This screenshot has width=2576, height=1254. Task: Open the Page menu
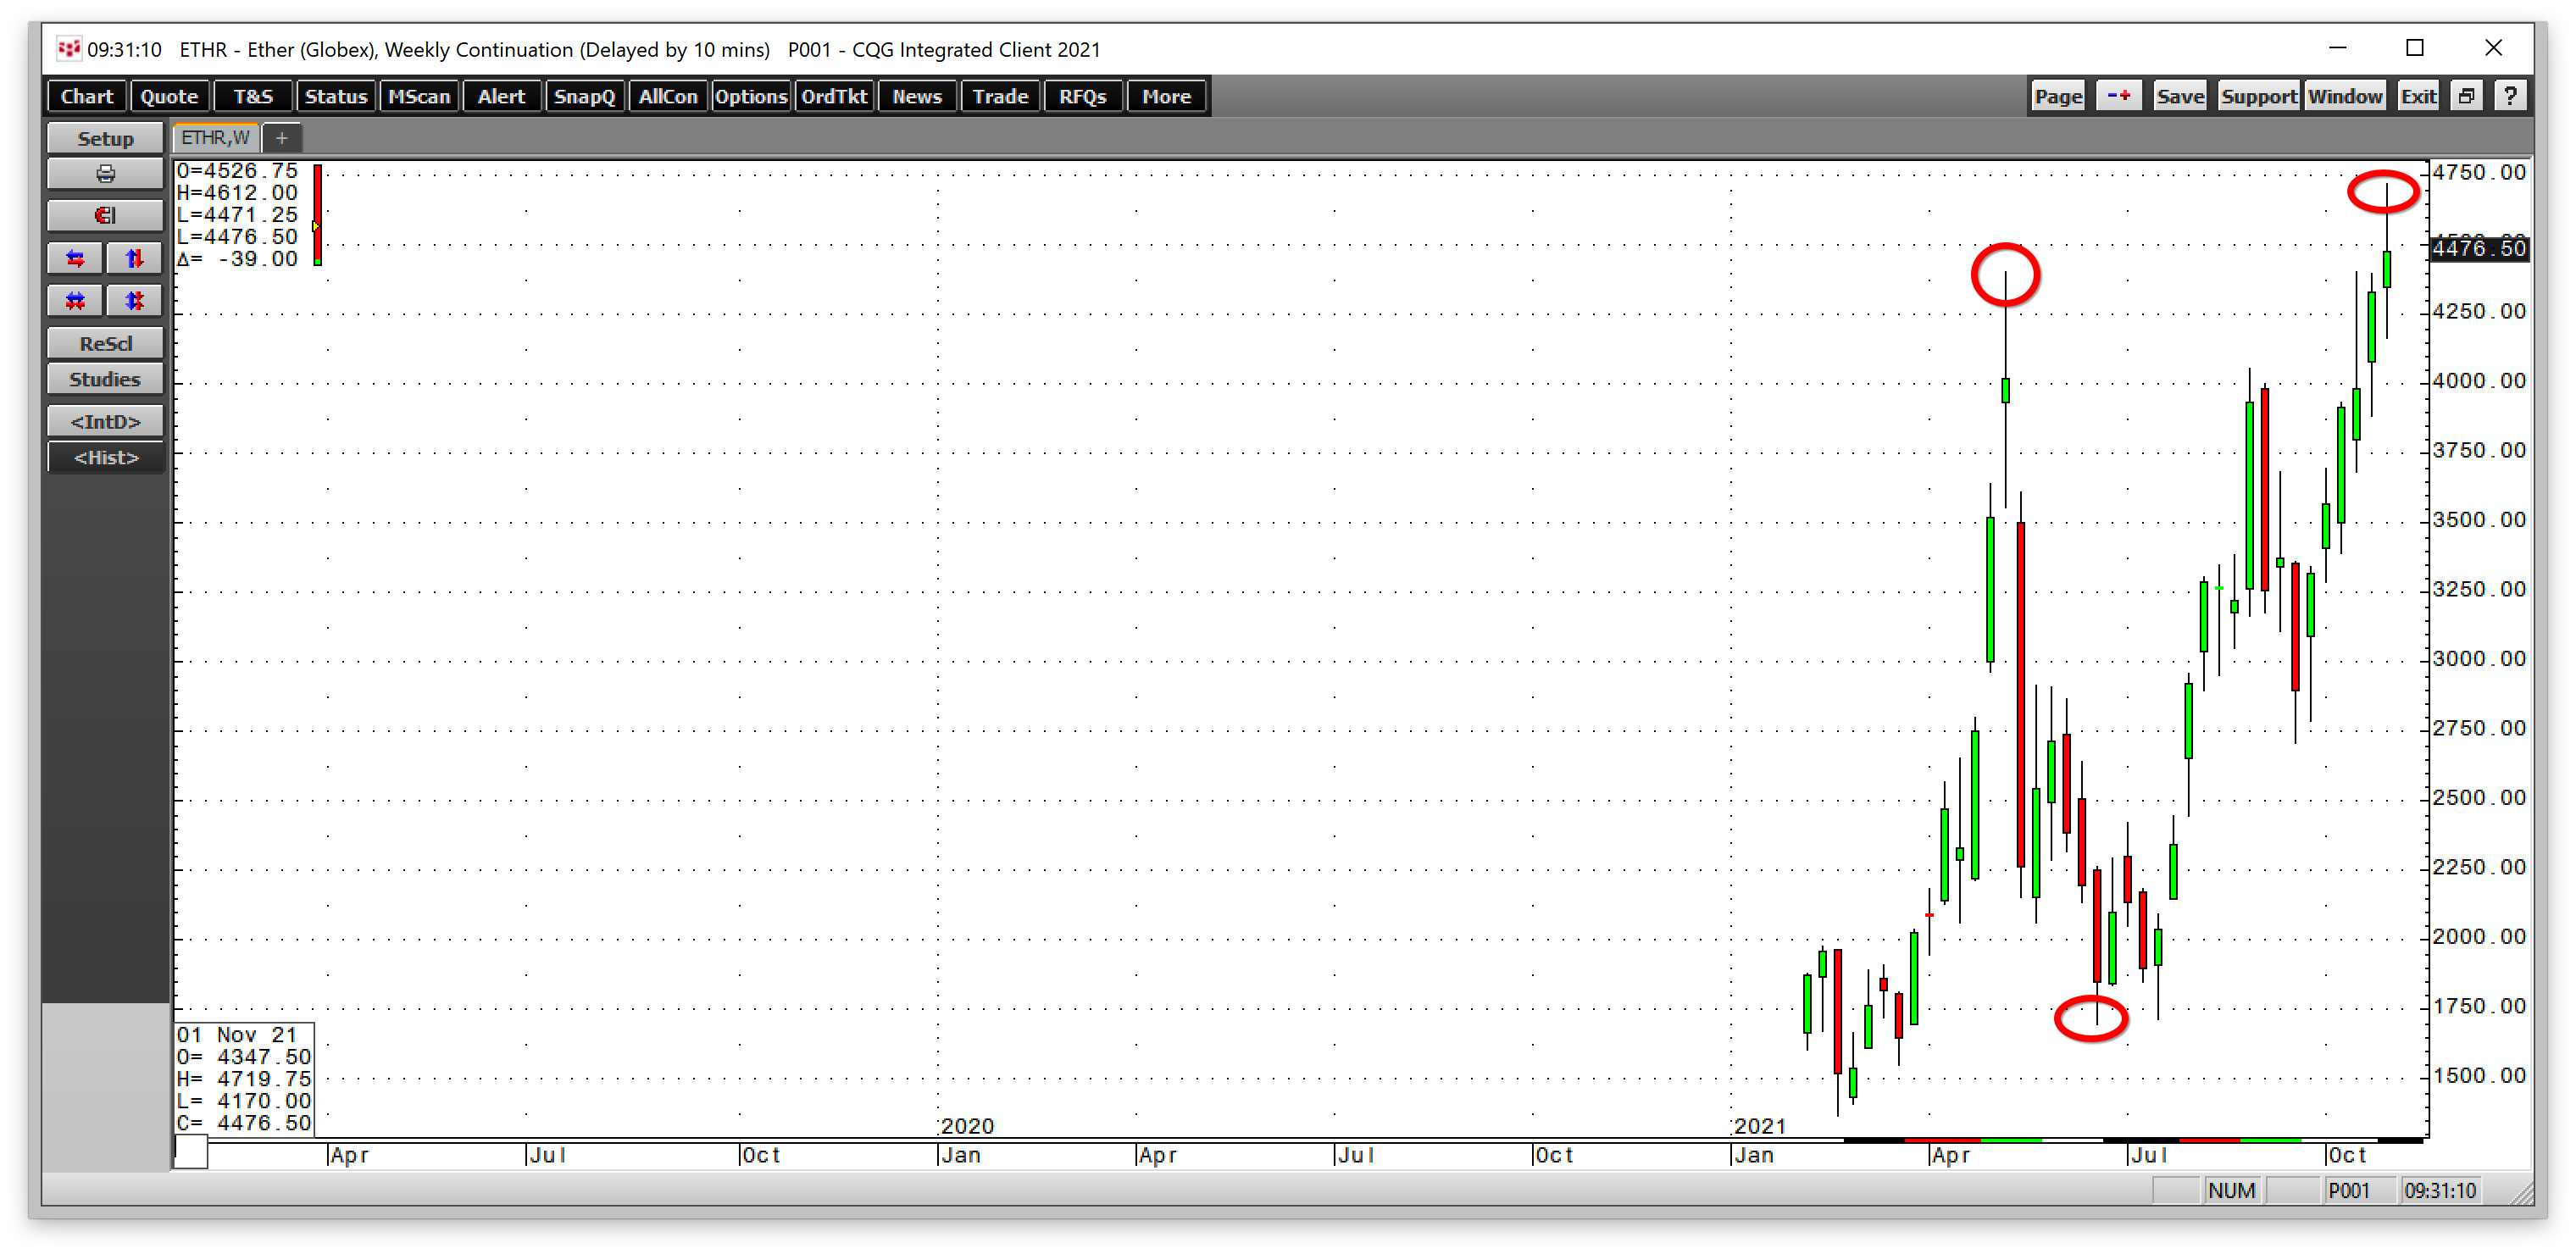click(2058, 96)
